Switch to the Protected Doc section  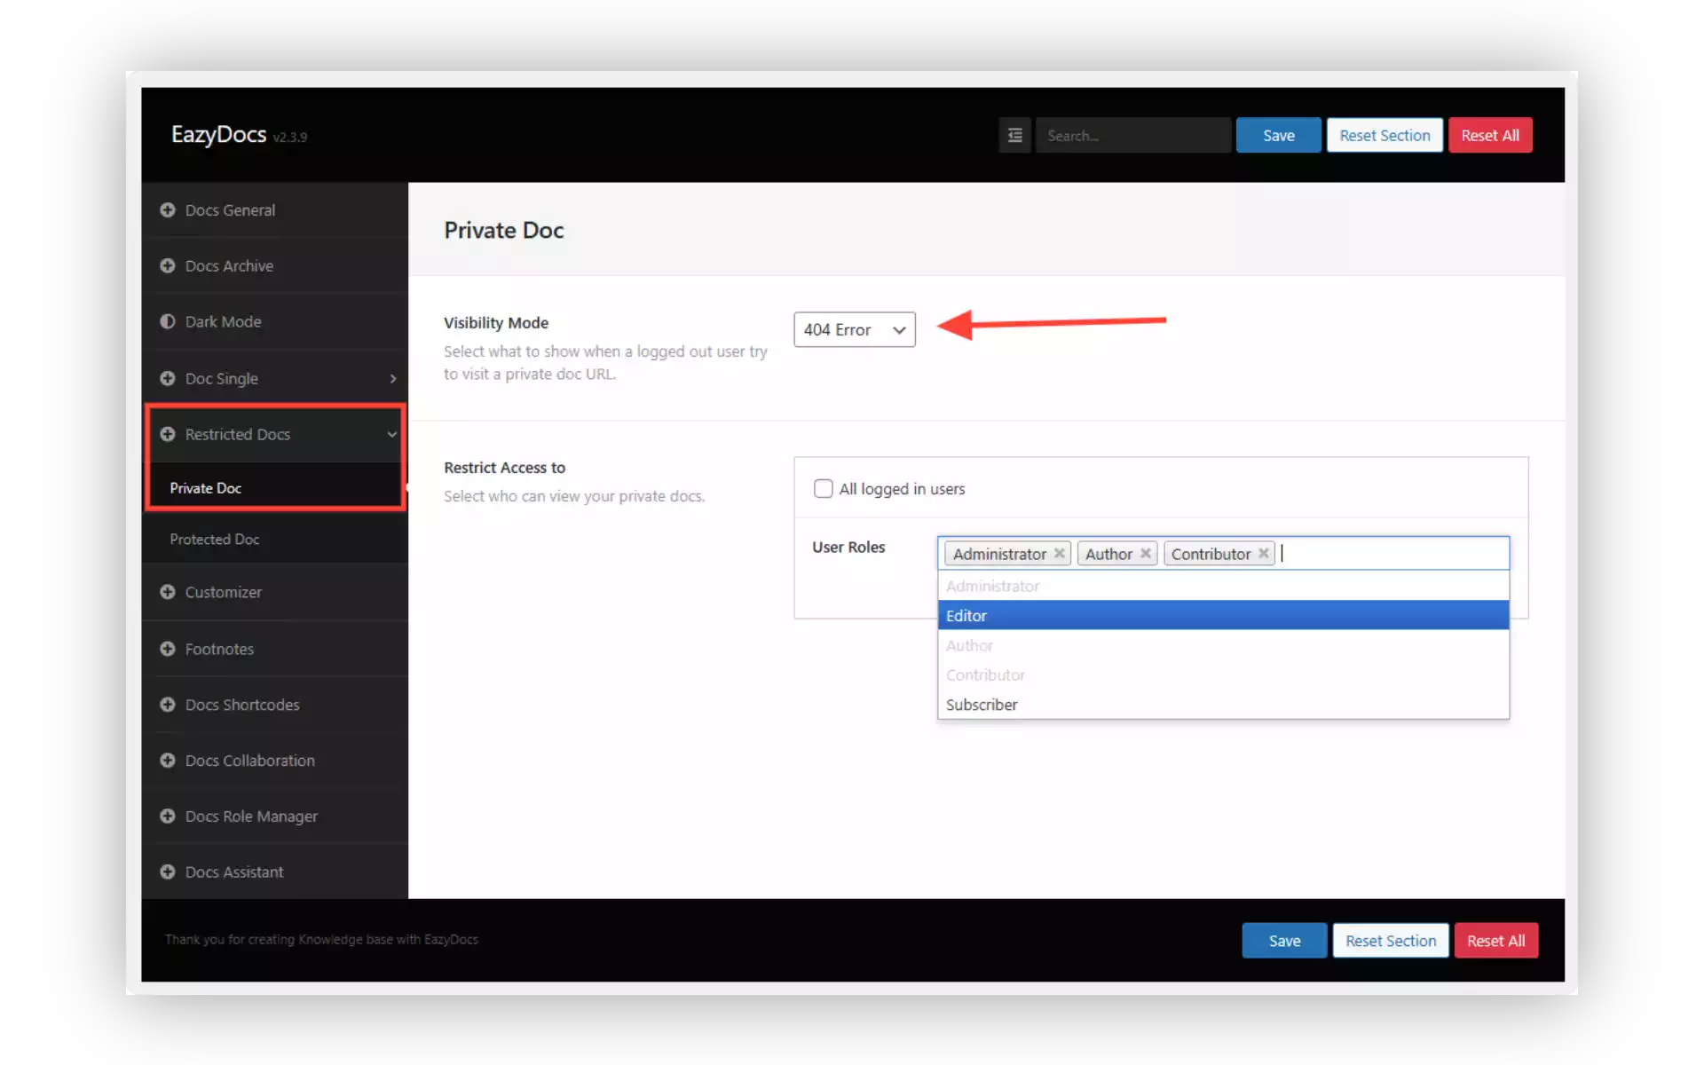(214, 539)
